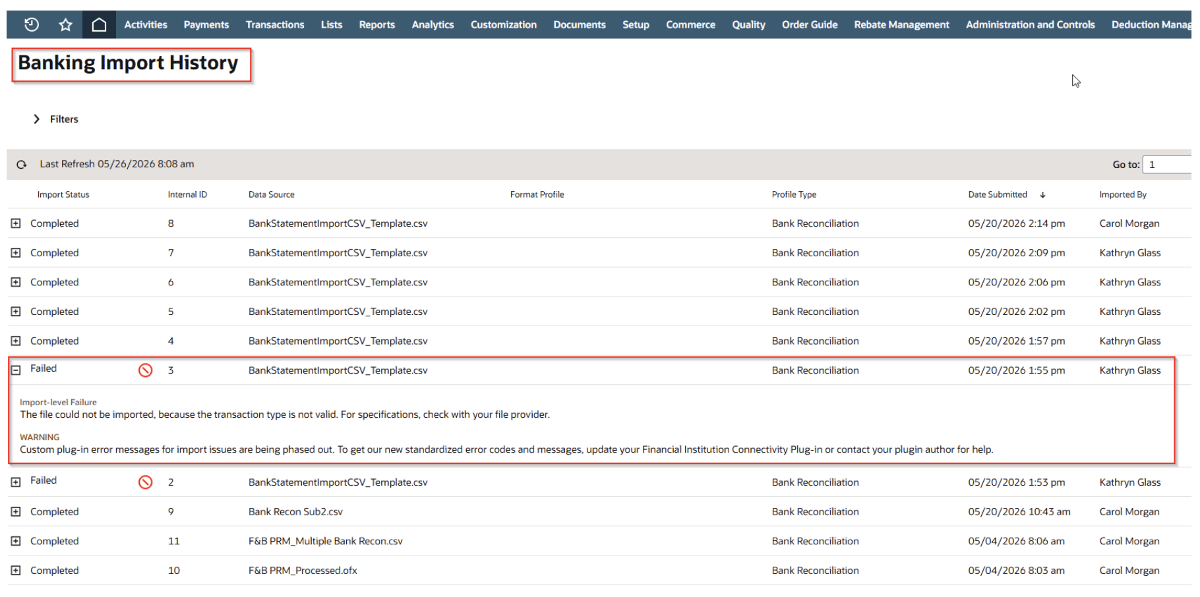Viewport: 1200px width, 597px height.
Task: Open the Lists menu
Action: click(332, 25)
